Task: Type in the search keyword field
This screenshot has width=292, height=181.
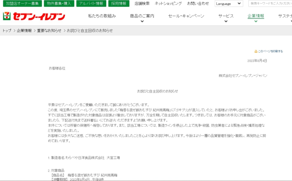Action: (270, 3)
